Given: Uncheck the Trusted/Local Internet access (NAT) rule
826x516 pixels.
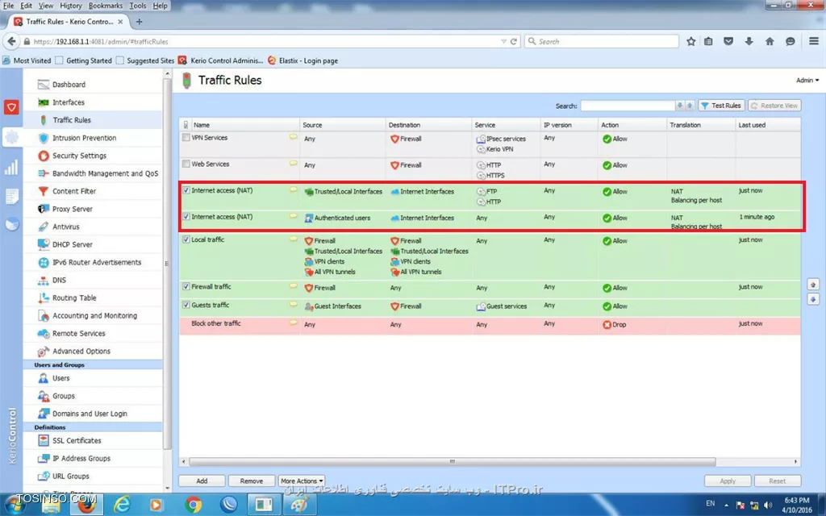Looking at the screenshot, I should (x=186, y=190).
